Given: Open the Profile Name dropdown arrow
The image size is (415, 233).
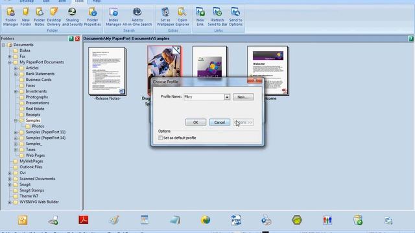Looking at the screenshot, I should click(x=227, y=97).
